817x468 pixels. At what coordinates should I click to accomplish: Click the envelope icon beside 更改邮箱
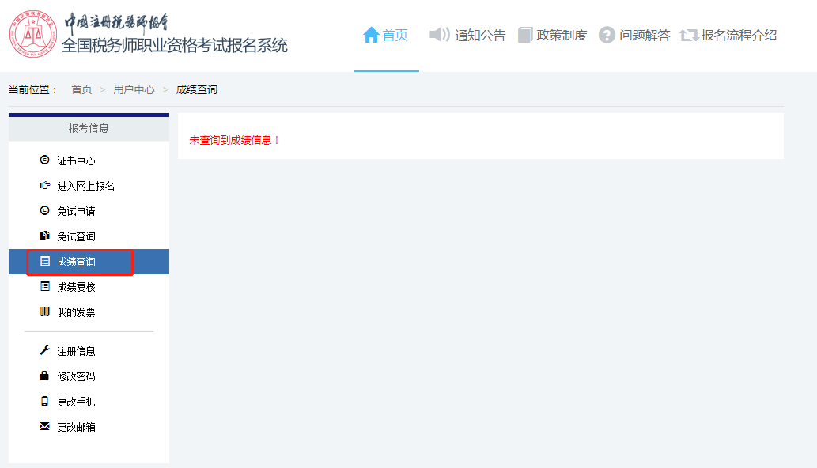pyautogui.click(x=44, y=426)
